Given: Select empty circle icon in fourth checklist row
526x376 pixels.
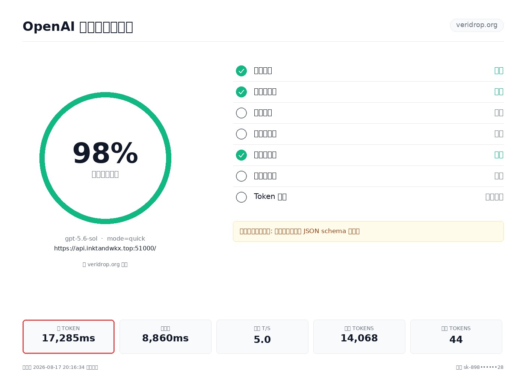Looking at the screenshot, I should pos(241,134).
